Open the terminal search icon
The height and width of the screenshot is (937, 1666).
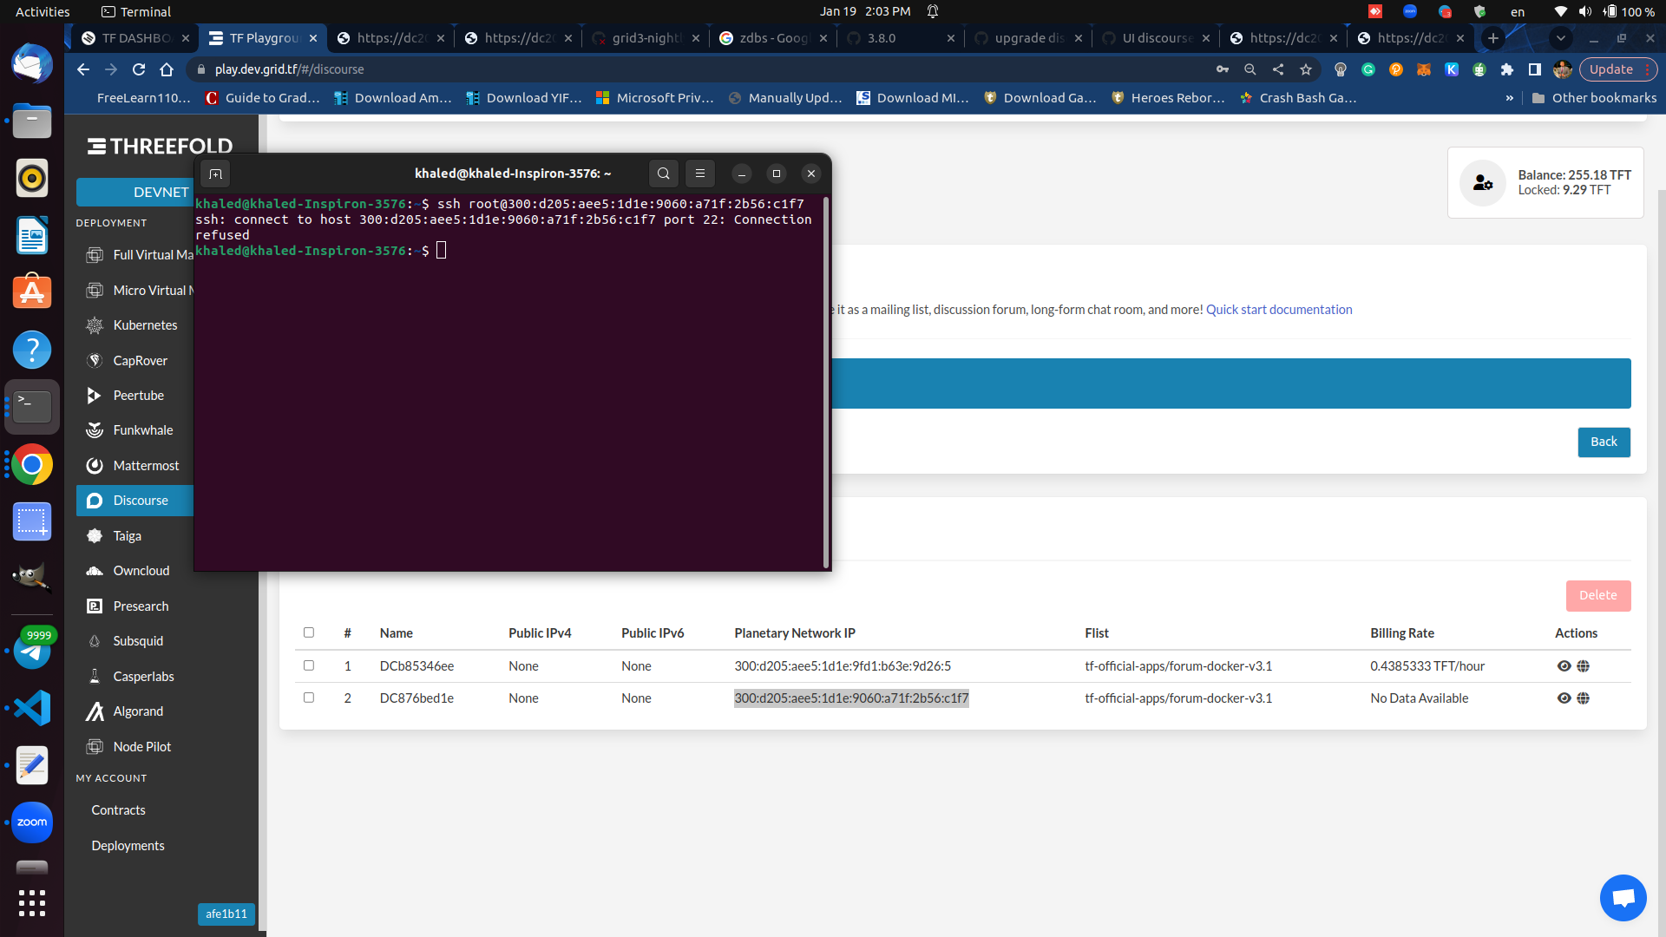[663, 174]
